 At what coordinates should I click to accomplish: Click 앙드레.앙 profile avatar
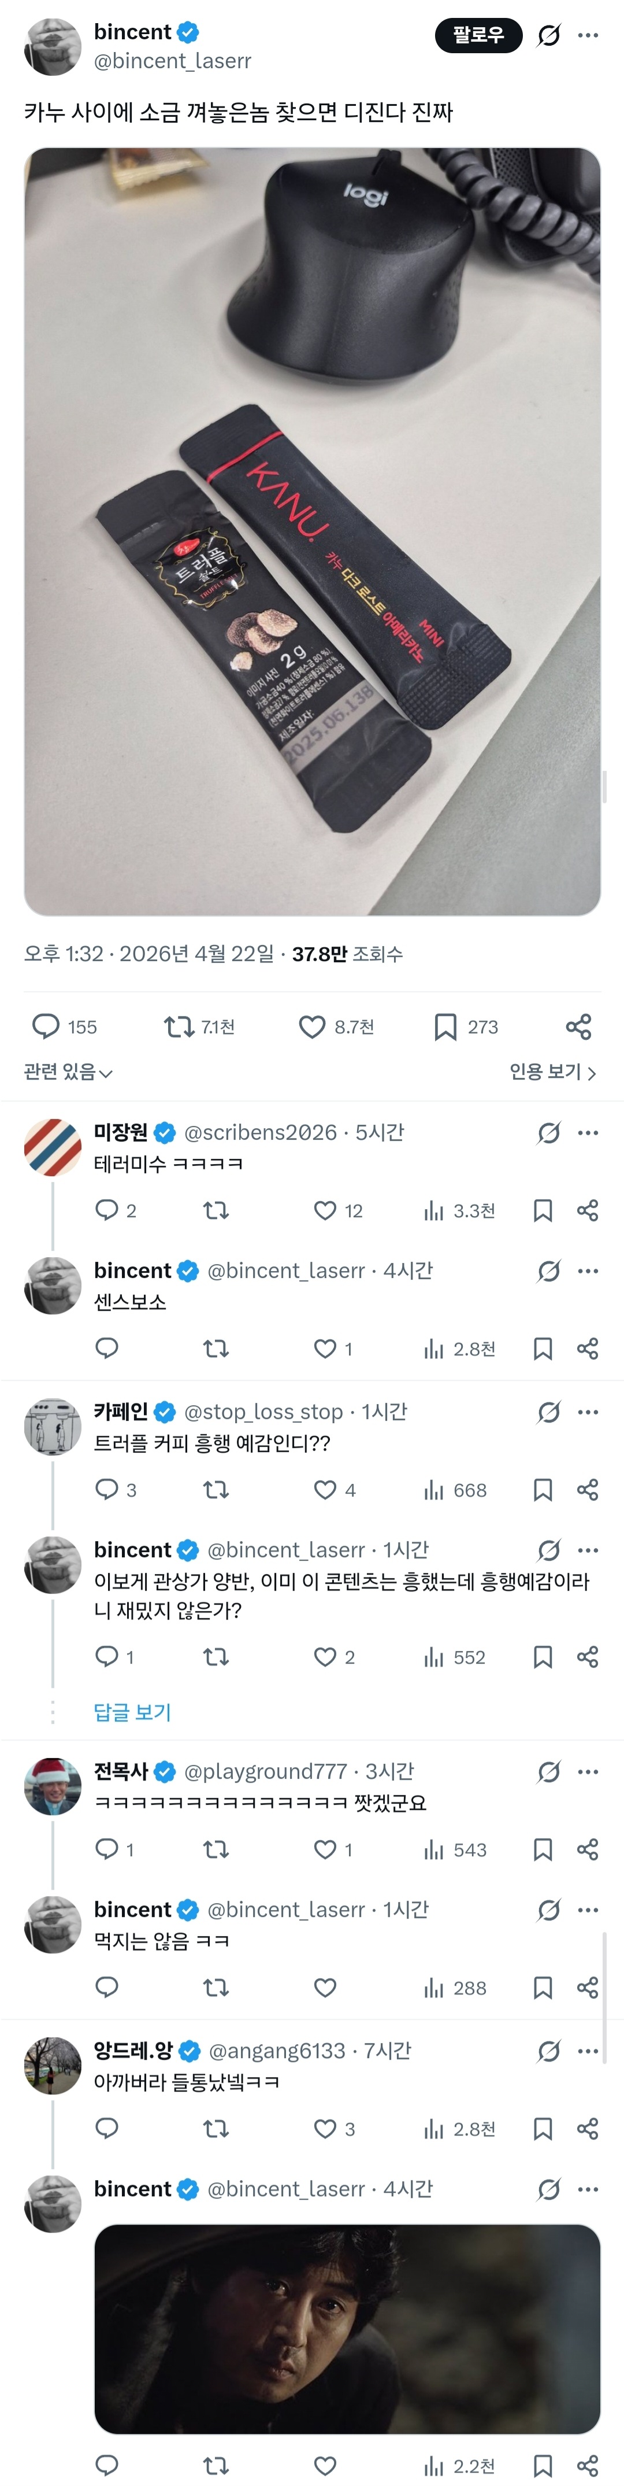52,2065
